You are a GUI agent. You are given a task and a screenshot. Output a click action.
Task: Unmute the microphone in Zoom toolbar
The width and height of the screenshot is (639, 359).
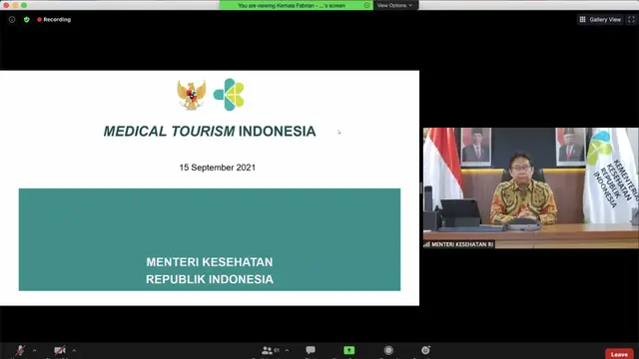click(x=20, y=350)
